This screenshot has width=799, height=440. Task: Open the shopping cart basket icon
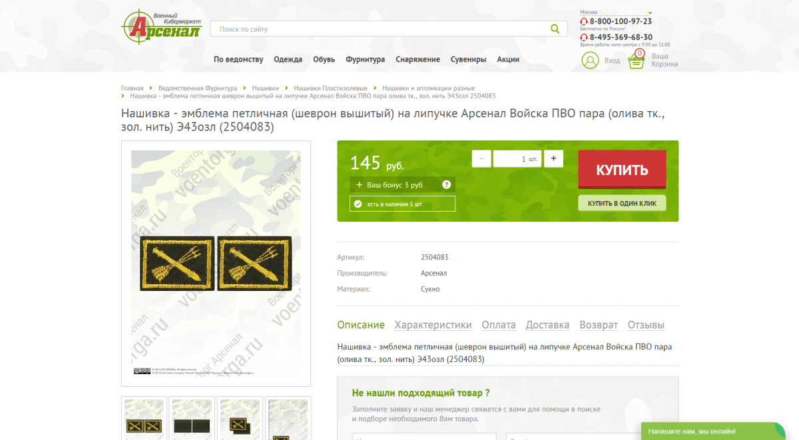tap(637, 61)
